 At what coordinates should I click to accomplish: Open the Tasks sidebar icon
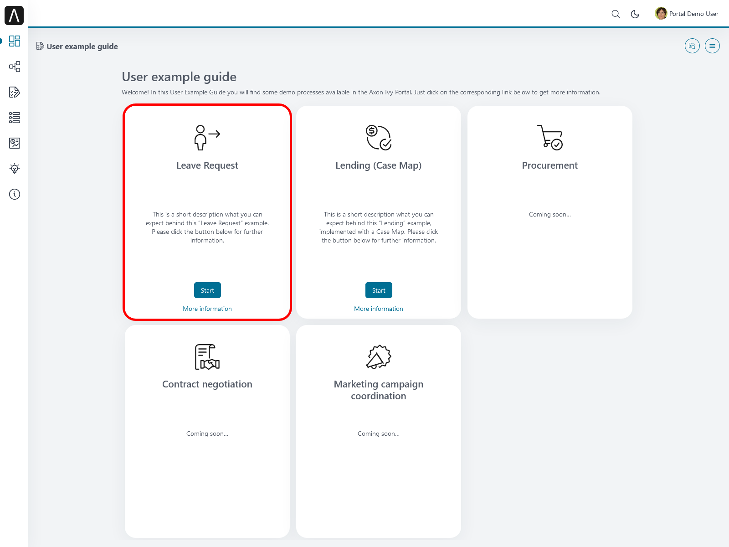coord(15,92)
